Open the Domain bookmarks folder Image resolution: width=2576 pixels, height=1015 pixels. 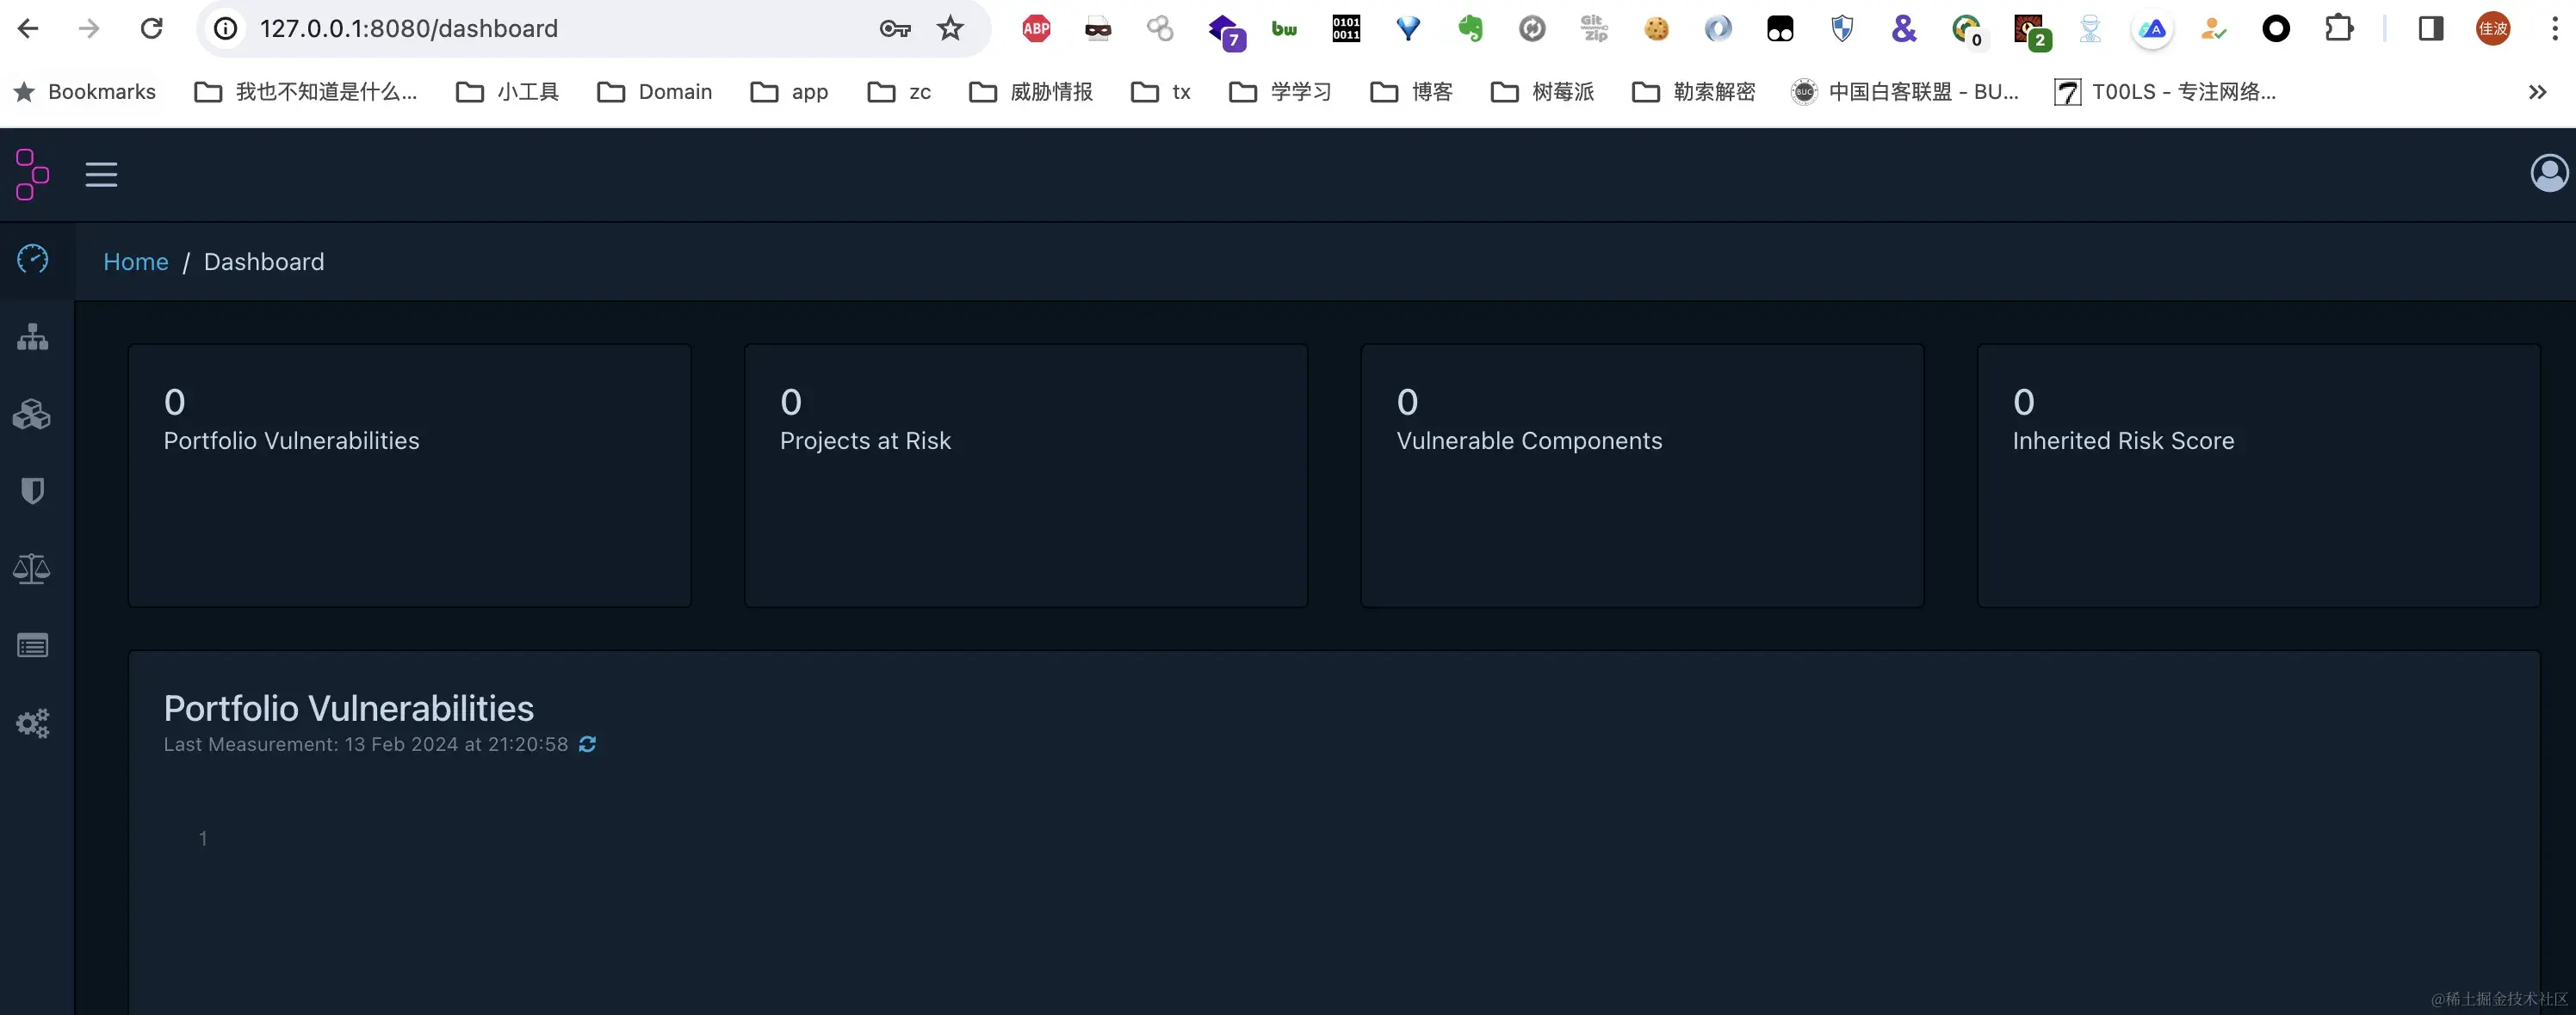coord(655,92)
